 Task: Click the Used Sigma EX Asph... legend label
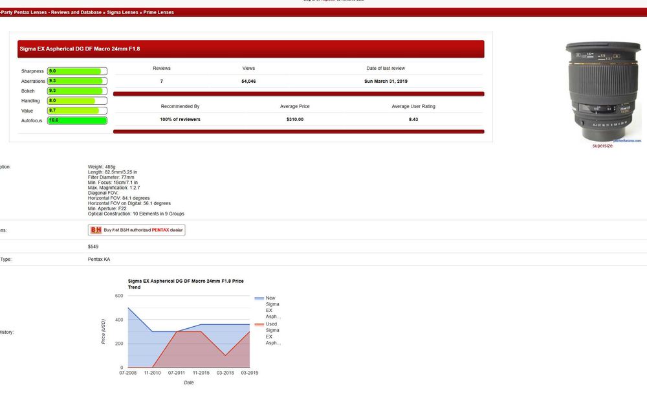[273, 333]
